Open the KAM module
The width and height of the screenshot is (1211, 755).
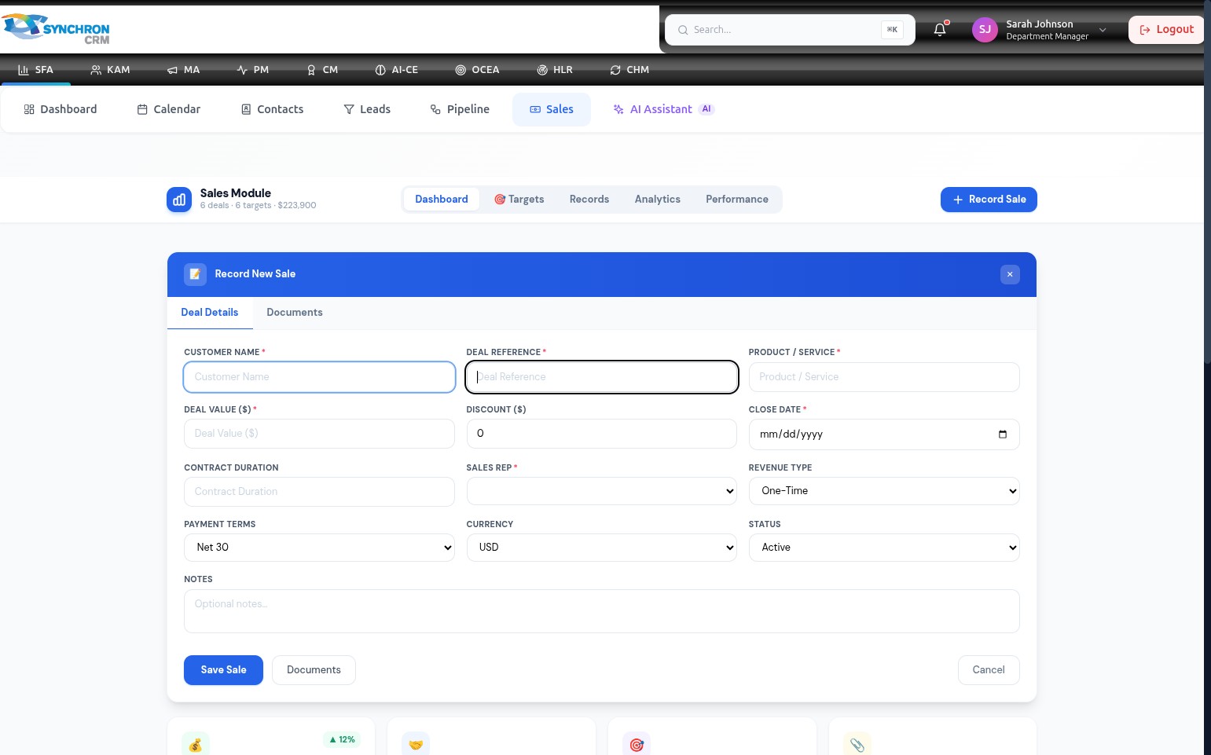click(x=110, y=70)
